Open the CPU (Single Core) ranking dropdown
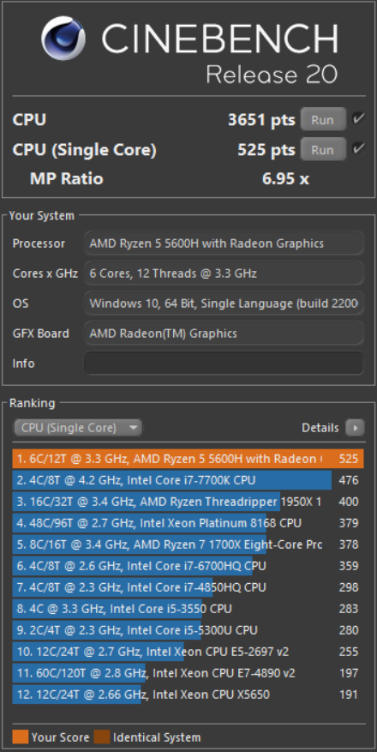 [78, 427]
